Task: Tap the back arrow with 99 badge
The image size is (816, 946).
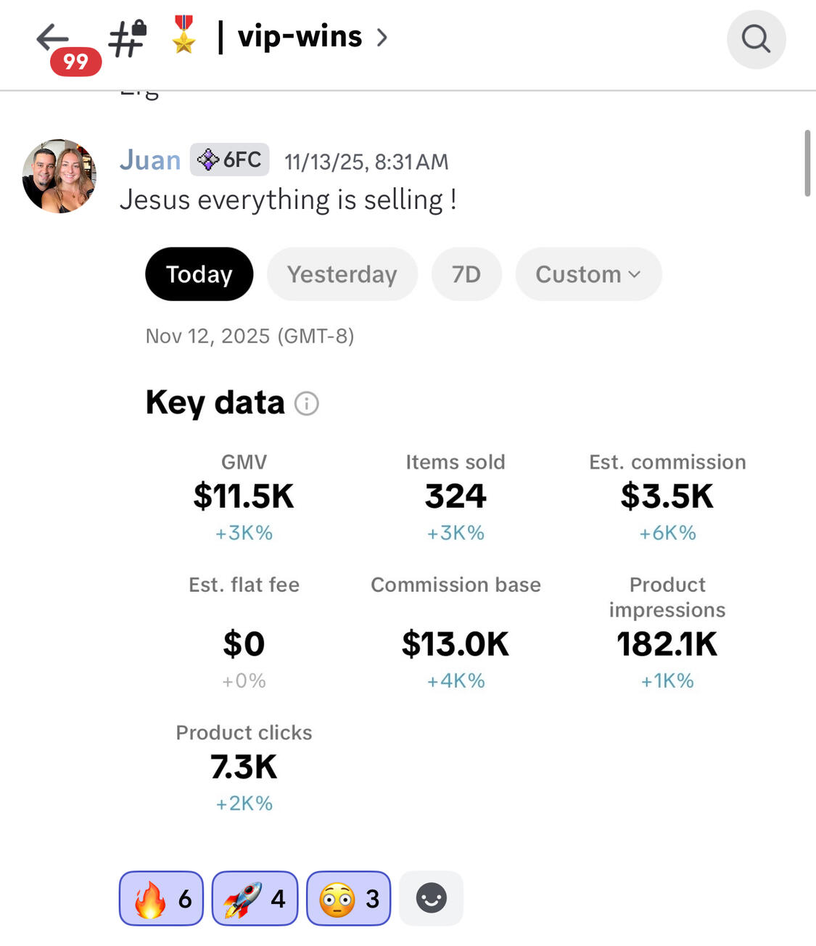Action: (54, 39)
